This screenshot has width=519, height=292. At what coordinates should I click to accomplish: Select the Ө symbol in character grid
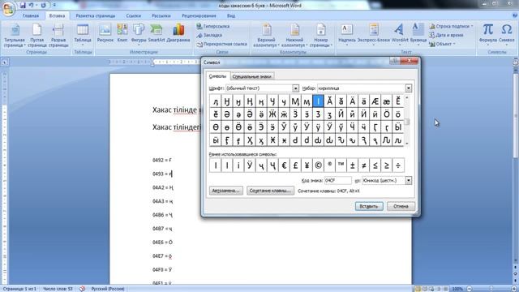216,127
